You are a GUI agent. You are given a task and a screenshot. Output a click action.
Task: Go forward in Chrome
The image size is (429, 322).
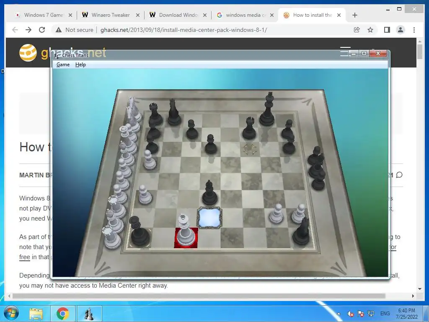tap(28, 30)
